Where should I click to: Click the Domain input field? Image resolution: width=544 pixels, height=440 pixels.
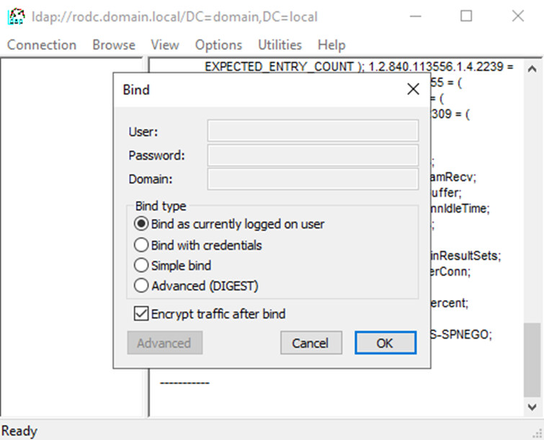313,179
